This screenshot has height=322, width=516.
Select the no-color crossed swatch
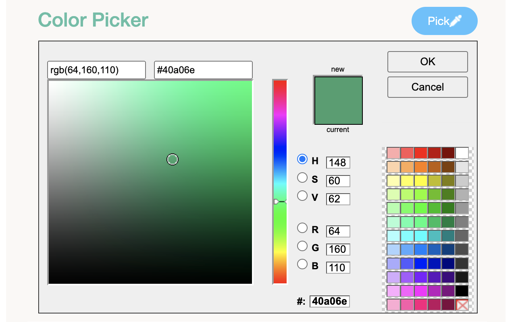pyautogui.click(x=462, y=305)
